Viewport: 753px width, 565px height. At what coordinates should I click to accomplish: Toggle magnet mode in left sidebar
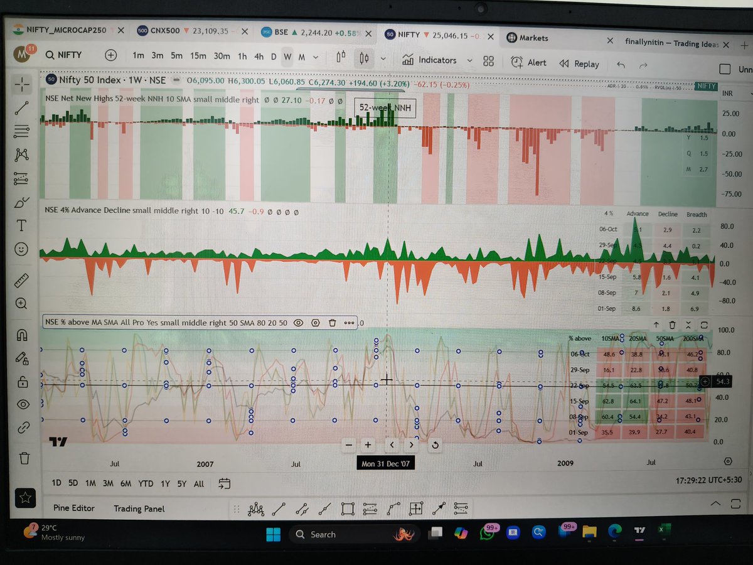click(23, 335)
